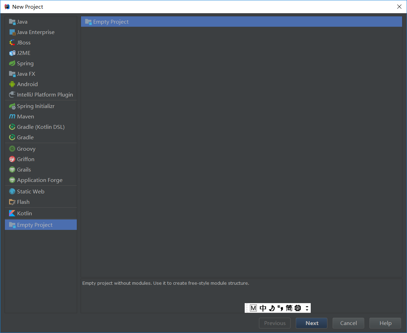Click the Java folder icon

12,22
